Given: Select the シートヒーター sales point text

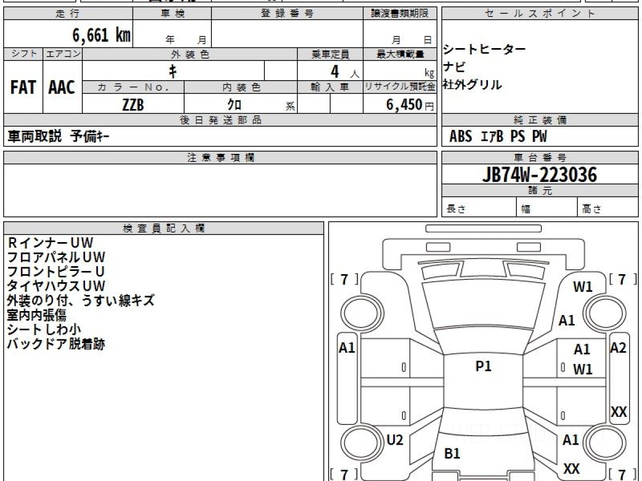Looking at the screenshot, I should 484,49.
